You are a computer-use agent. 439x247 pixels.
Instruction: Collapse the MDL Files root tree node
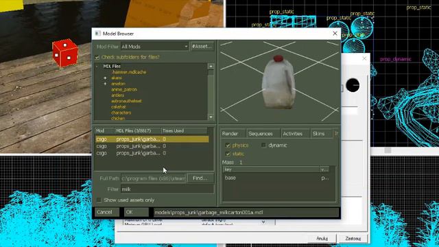point(97,67)
